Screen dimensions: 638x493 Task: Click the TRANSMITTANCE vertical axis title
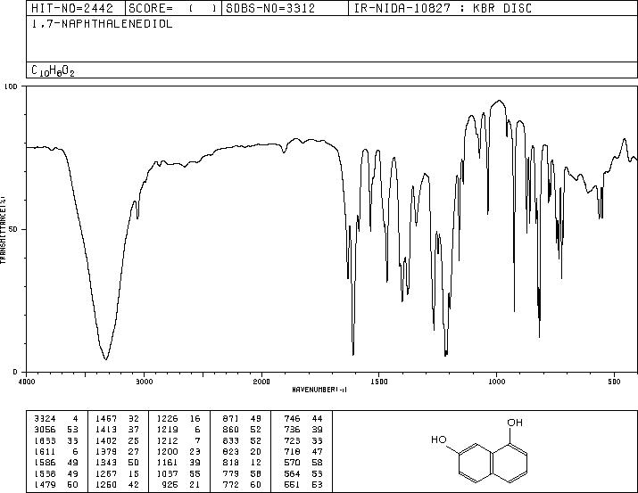click(x=3, y=229)
